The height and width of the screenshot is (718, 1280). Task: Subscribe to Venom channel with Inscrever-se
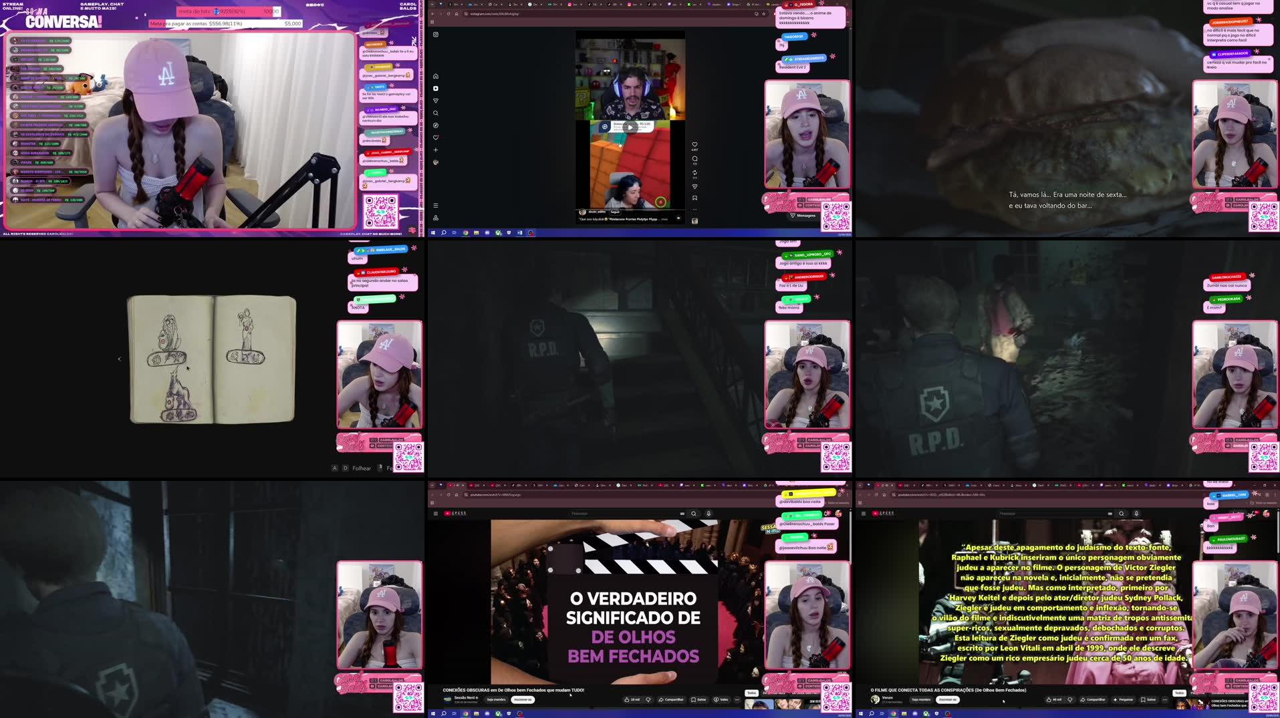click(948, 699)
